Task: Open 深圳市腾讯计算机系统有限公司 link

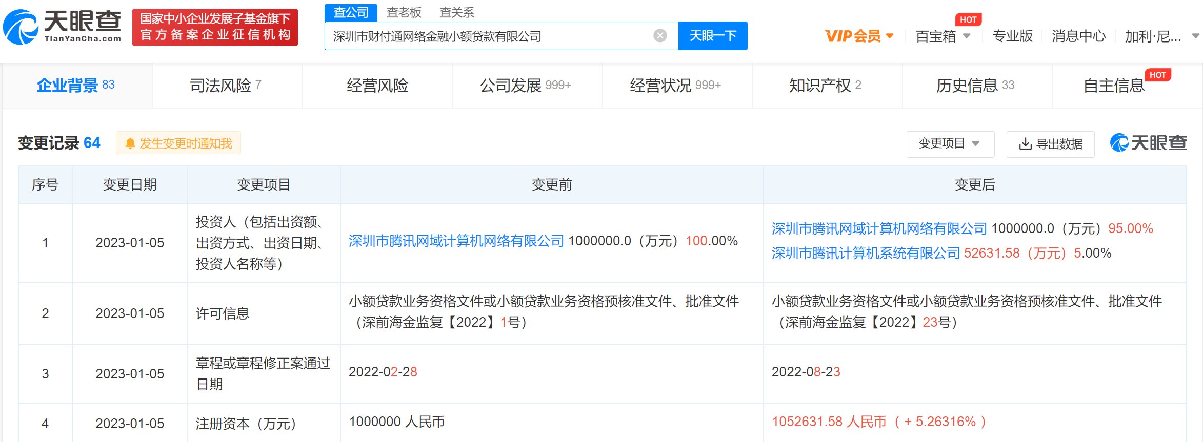Action: click(866, 253)
